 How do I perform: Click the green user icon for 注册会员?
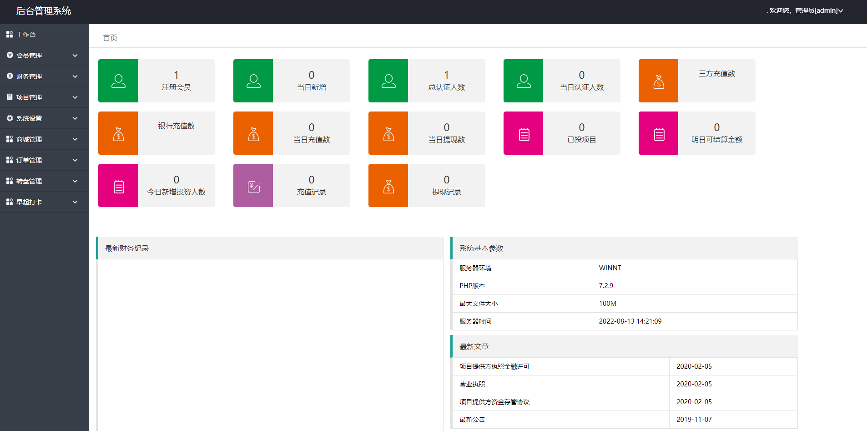(x=118, y=81)
